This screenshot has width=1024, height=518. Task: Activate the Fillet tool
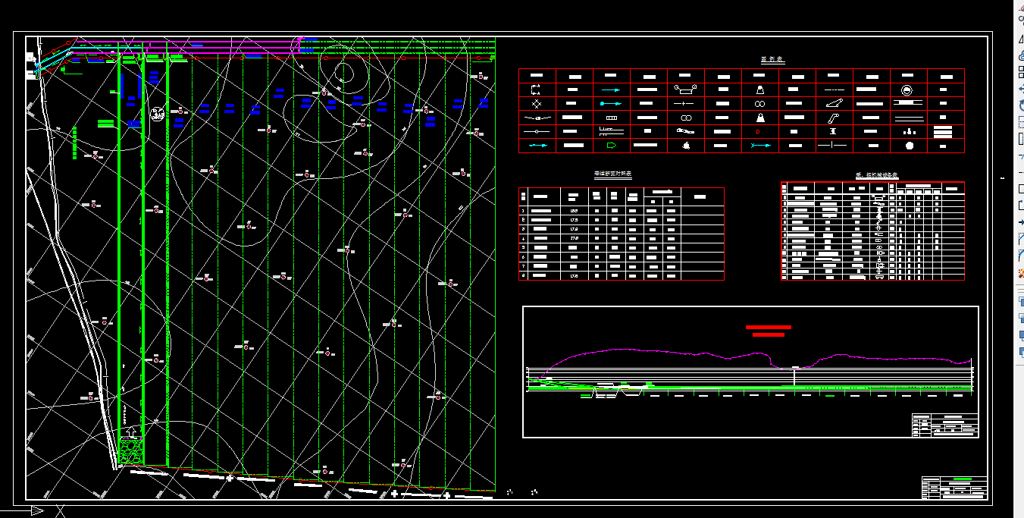click(x=1020, y=256)
